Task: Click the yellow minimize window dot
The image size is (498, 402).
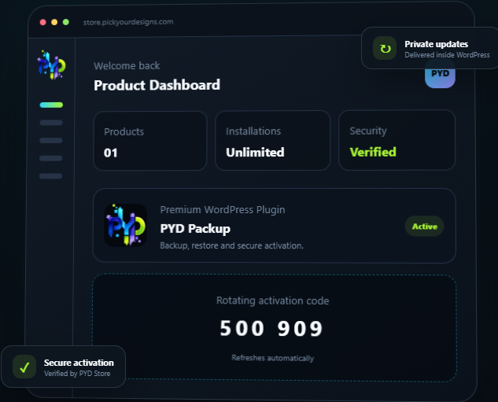Action: tap(54, 22)
